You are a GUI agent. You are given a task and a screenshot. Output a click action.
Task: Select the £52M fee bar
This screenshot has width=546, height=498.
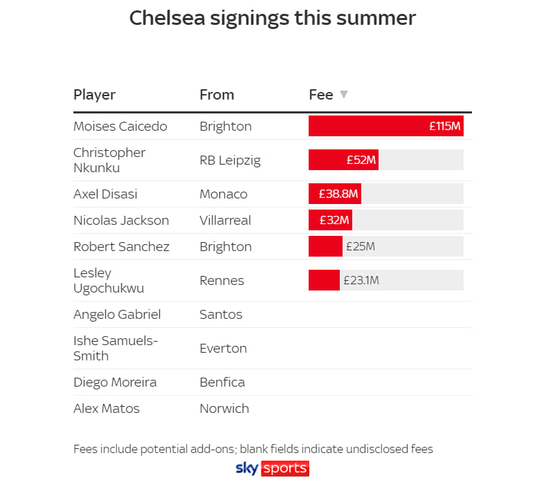coord(343,160)
